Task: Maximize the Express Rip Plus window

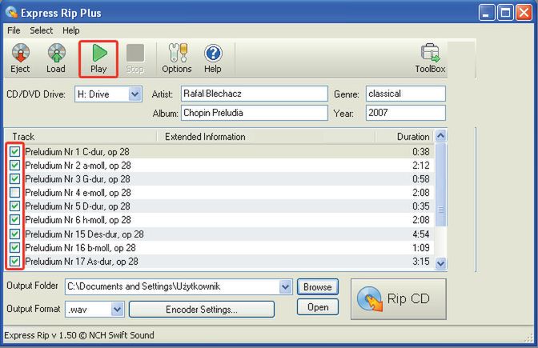Action: pos(505,13)
